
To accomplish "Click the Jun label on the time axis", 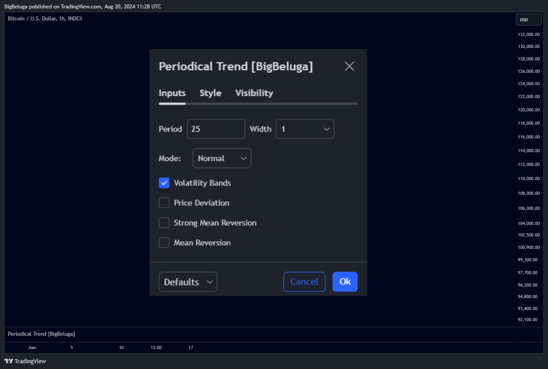I will [32, 348].
